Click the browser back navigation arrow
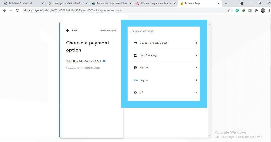Screen dimensions: 271x142 (5, 10)
